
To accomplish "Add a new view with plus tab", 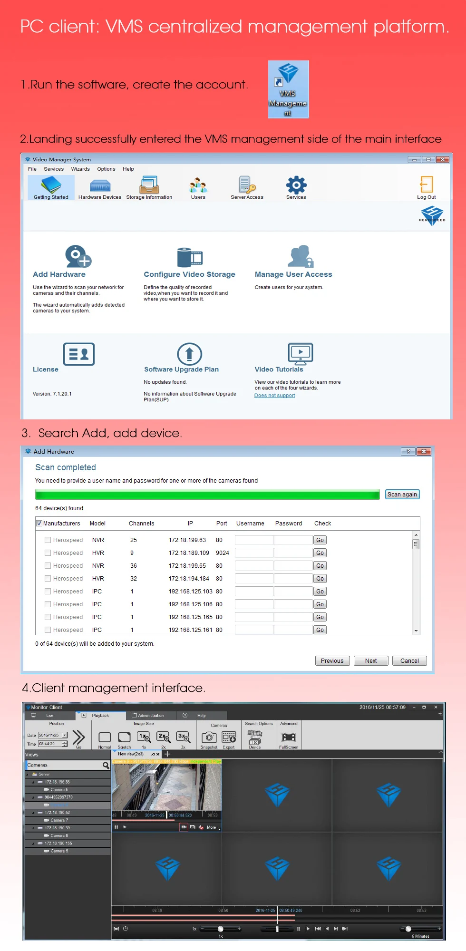I will point(167,754).
